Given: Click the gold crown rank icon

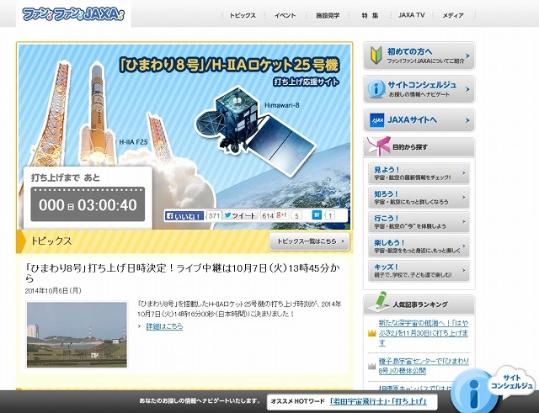Looking at the screenshot, I should click(x=371, y=332).
